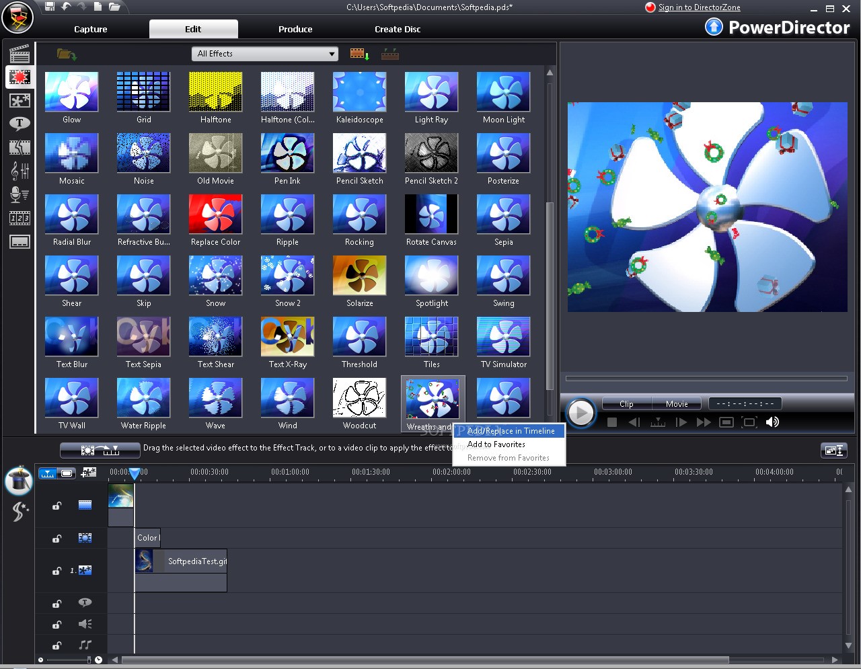Click the save project floppy icon

point(50,7)
